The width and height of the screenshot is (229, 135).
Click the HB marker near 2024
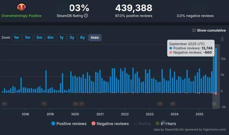click(172, 104)
